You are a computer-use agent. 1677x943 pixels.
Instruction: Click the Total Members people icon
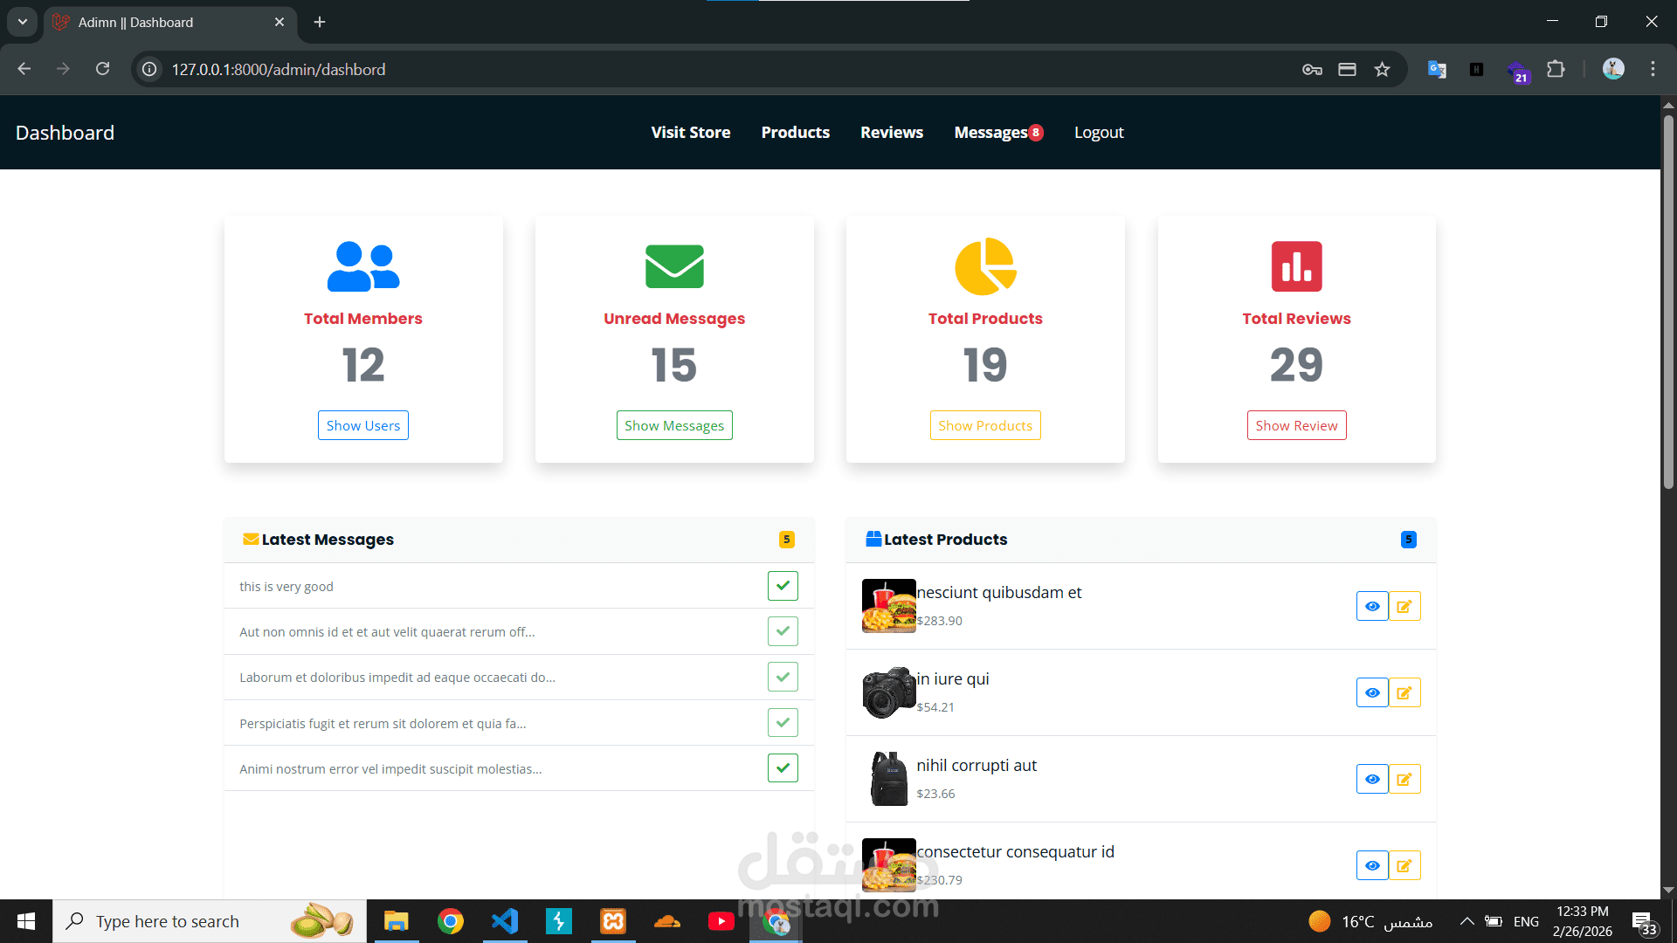pyautogui.click(x=362, y=266)
